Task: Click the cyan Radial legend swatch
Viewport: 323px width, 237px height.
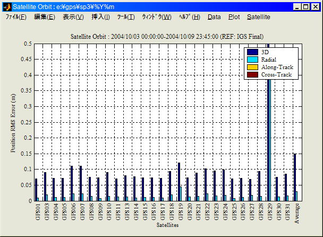Action: click(253, 60)
